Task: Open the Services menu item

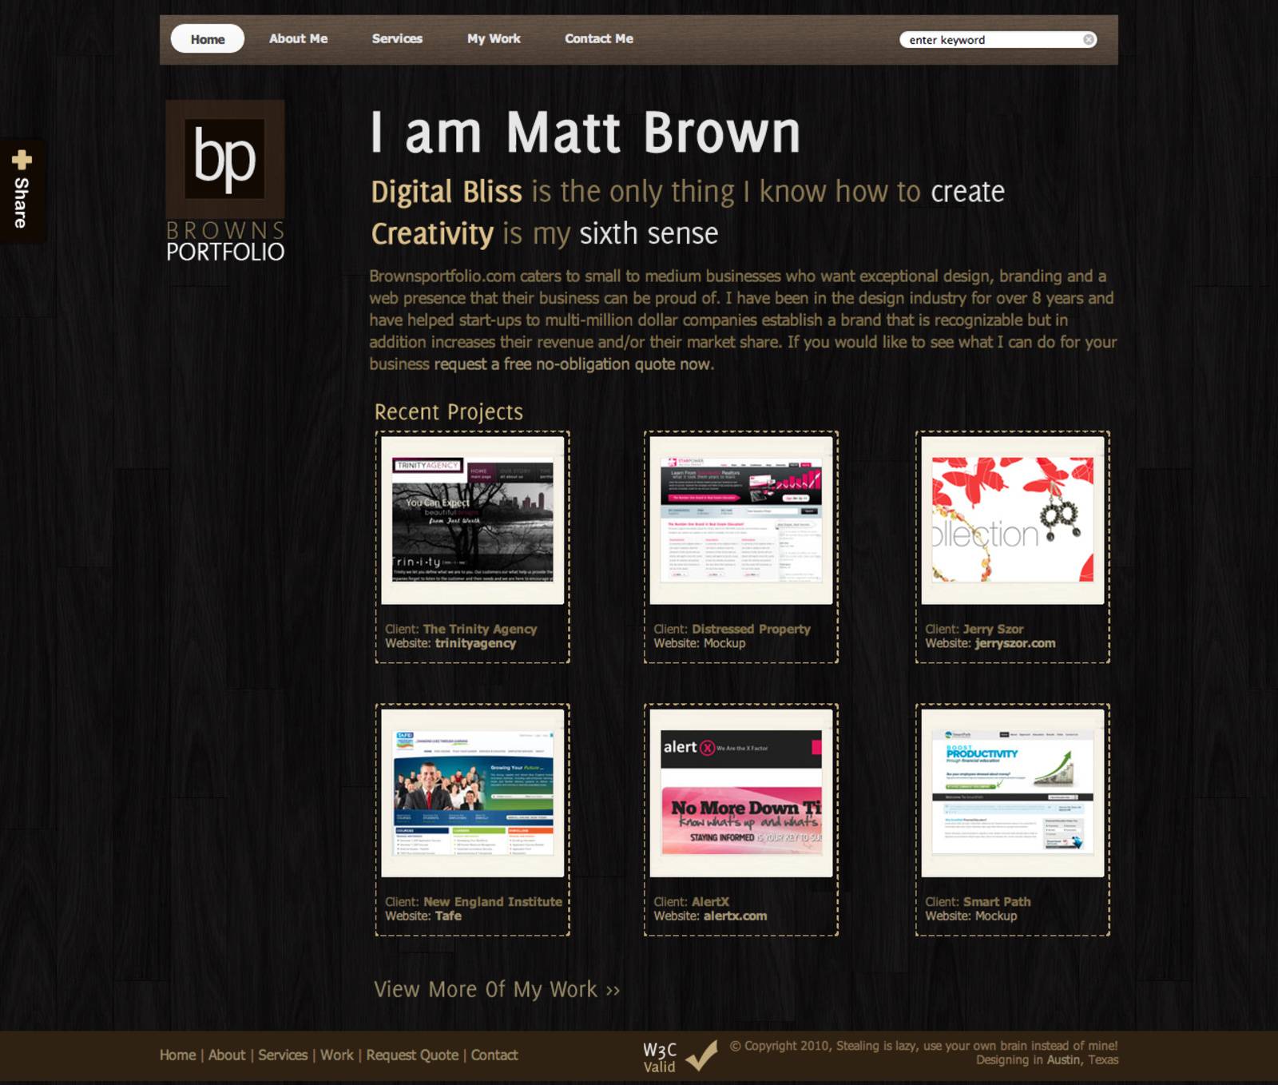Action: tap(397, 38)
